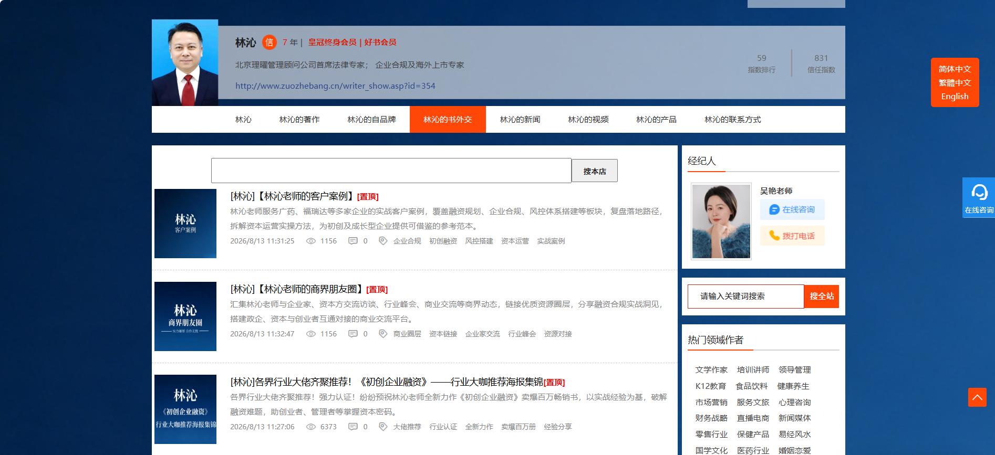995x455 pixels.
Task: Click the orange 信 trust badge
Action: point(270,43)
